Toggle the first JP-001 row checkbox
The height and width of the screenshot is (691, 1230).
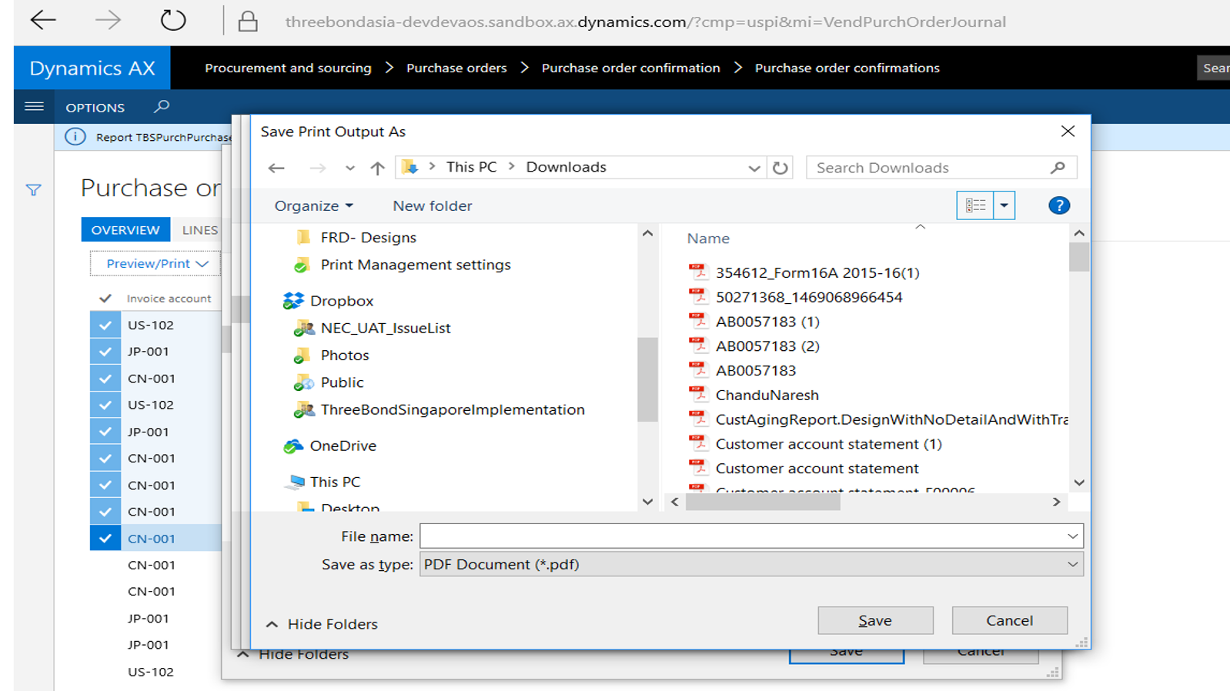[105, 352]
